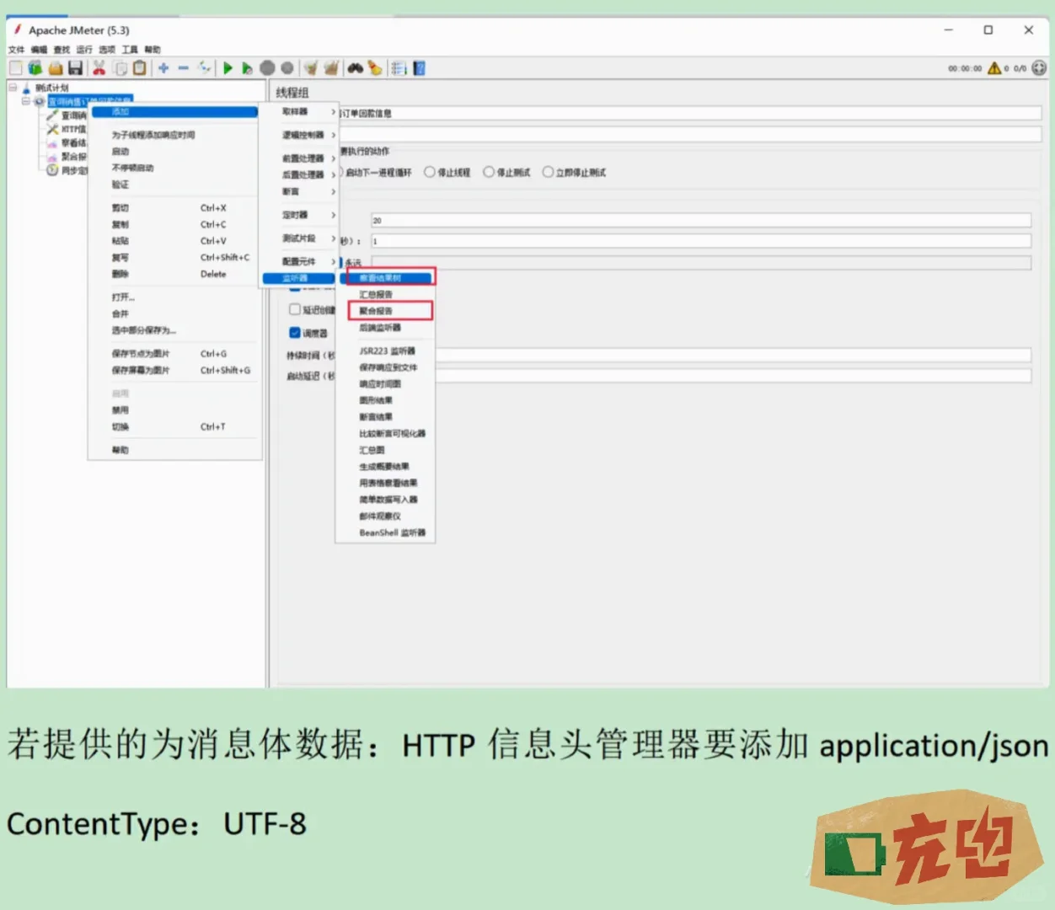Click the Cut scissors toolbar icon
This screenshot has width=1055, height=910.
pos(99,68)
